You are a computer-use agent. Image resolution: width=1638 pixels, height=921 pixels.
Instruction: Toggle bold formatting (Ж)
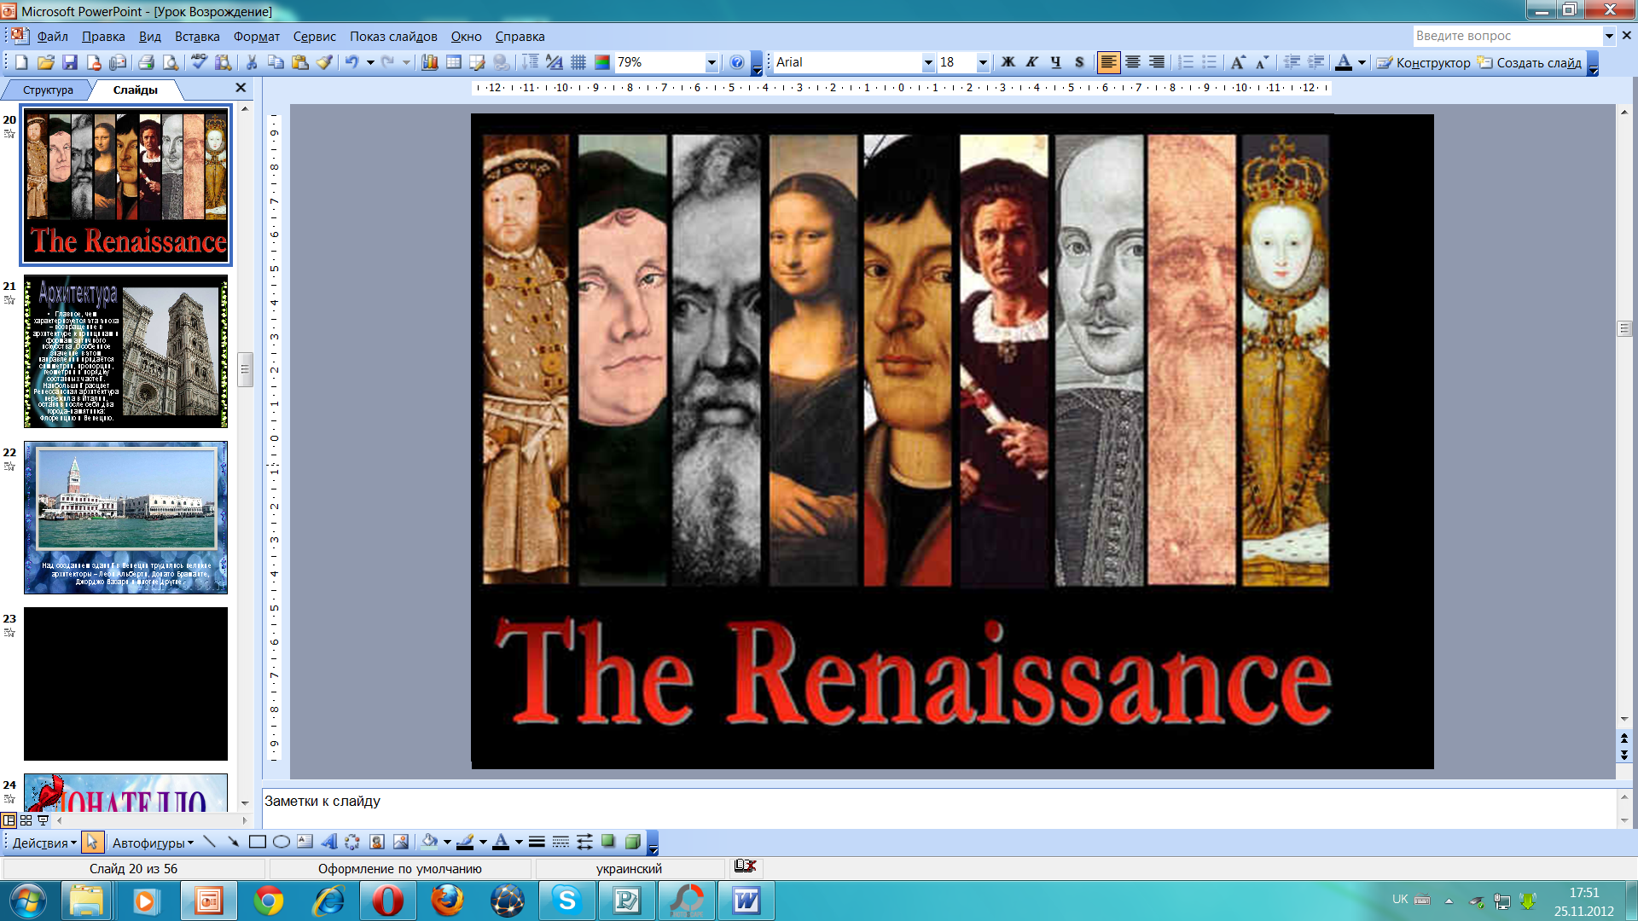[1008, 62]
